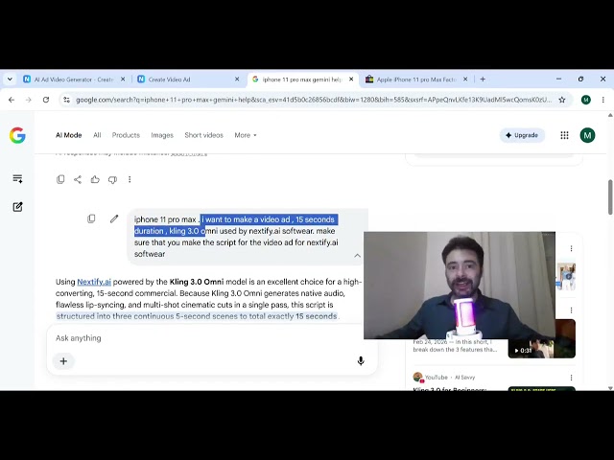Open the Google apps grid
Image resolution: width=614 pixels, height=460 pixels.
[x=564, y=135]
